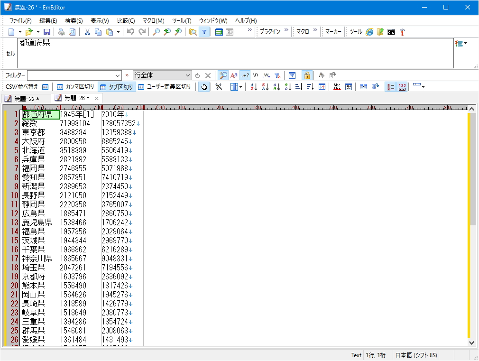Click the hammer customize tools icon

tap(402, 32)
